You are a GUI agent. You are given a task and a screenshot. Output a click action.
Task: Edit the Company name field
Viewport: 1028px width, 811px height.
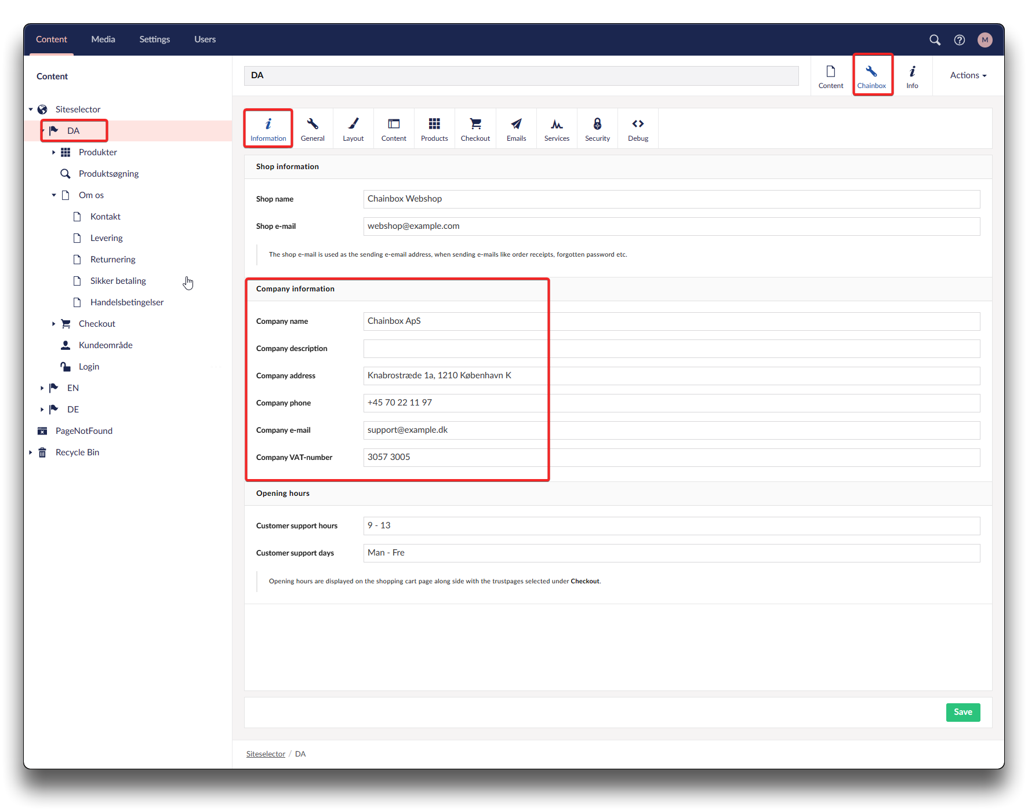[x=671, y=321]
